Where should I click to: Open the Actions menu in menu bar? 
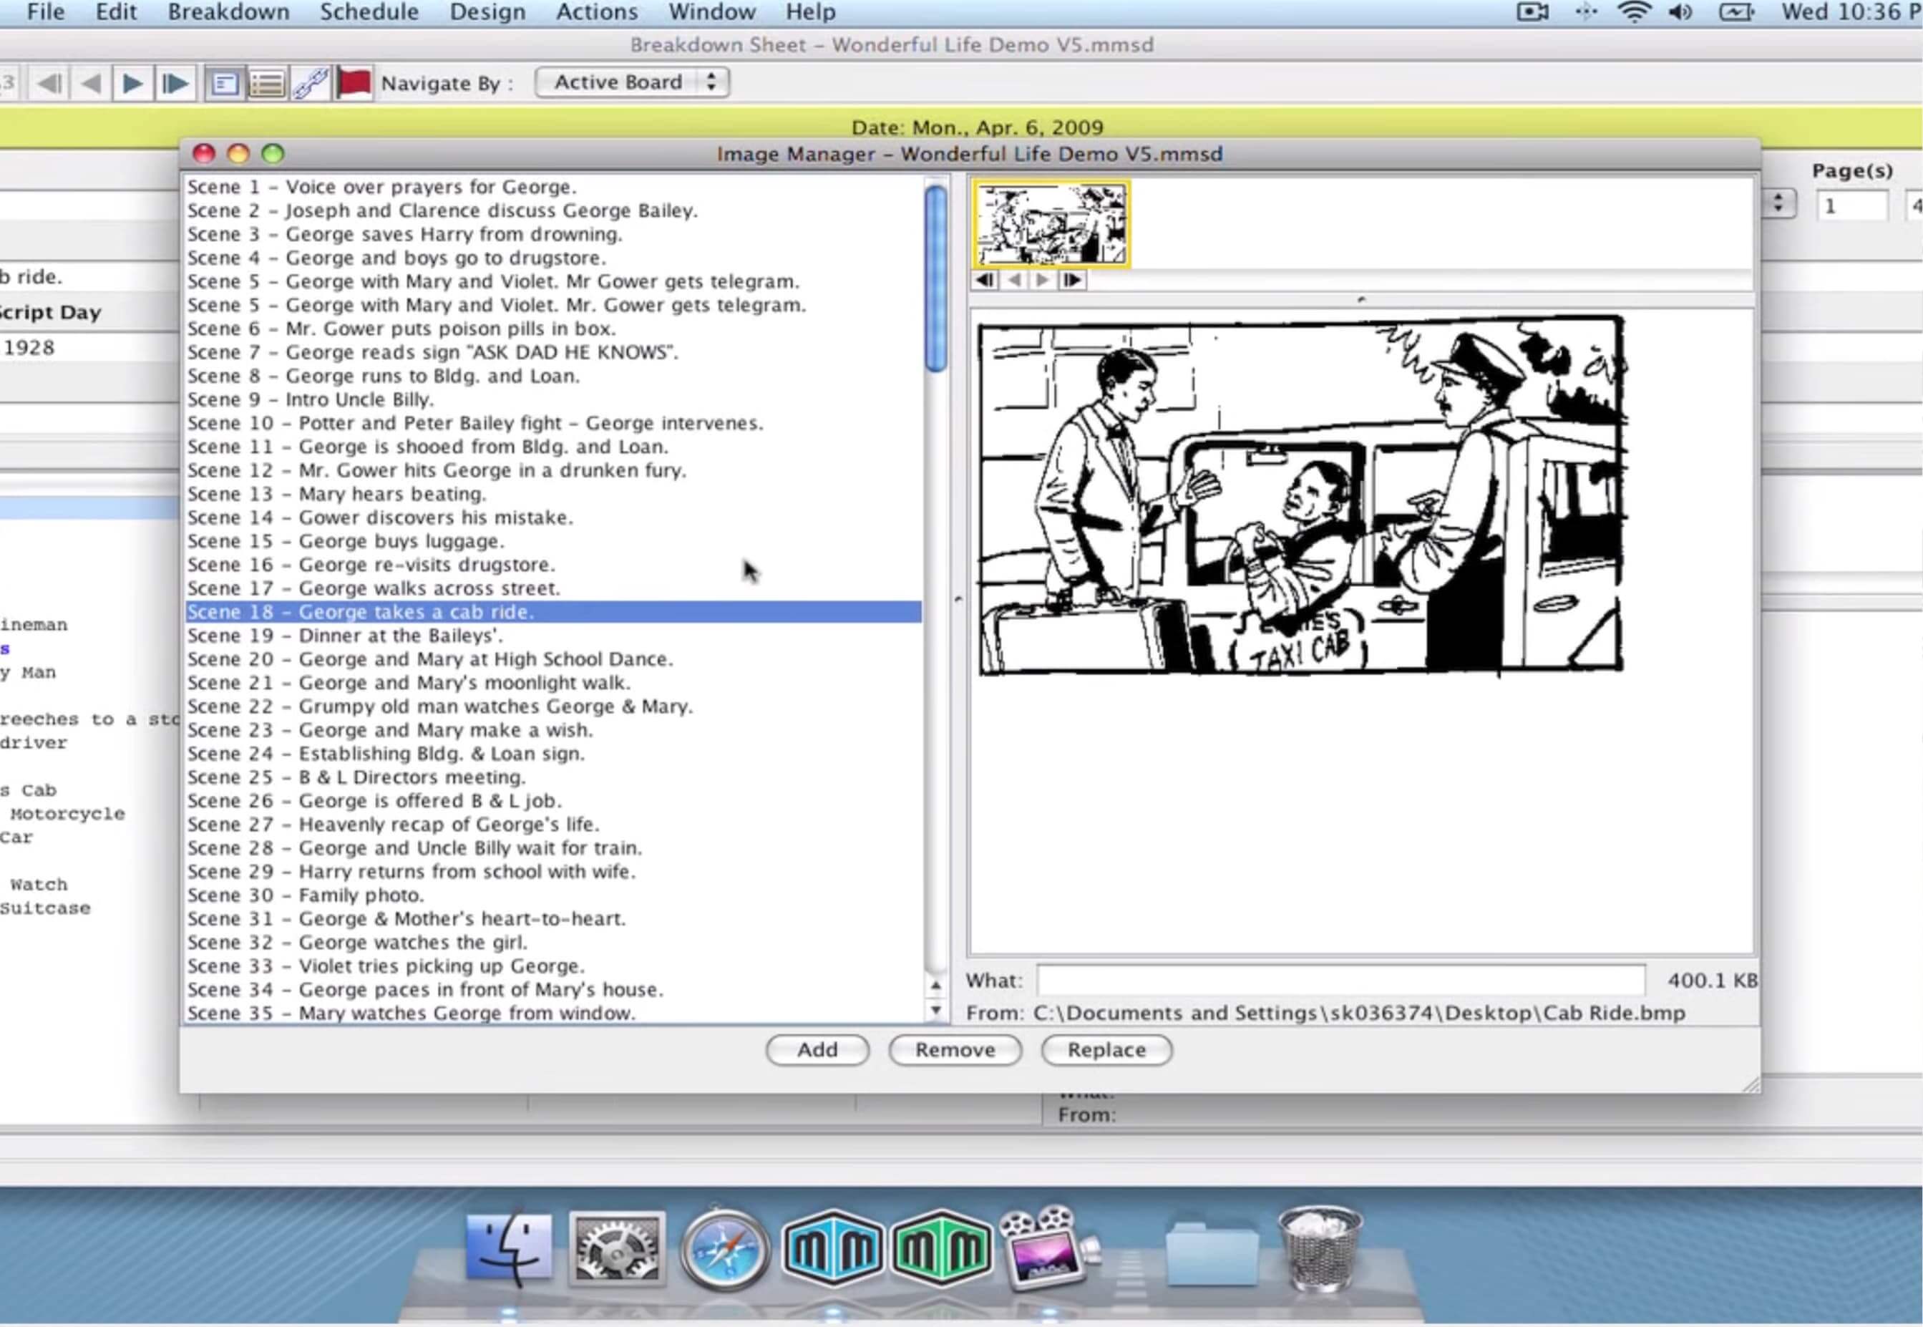595,11
